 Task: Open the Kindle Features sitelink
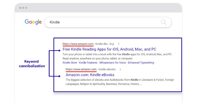pos(88,63)
